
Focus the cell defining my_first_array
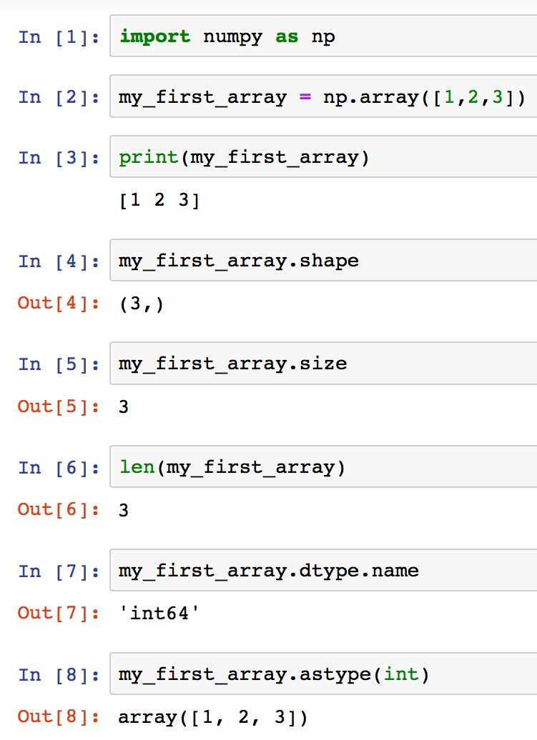point(322,97)
